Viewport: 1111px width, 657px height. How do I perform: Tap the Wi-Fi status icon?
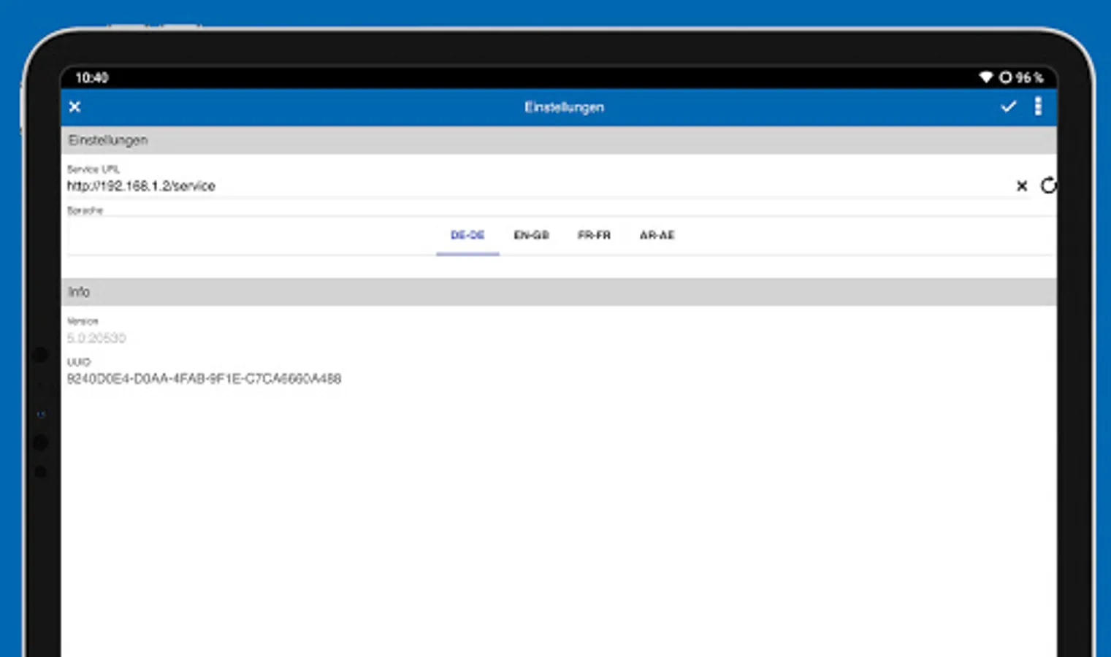pos(985,77)
